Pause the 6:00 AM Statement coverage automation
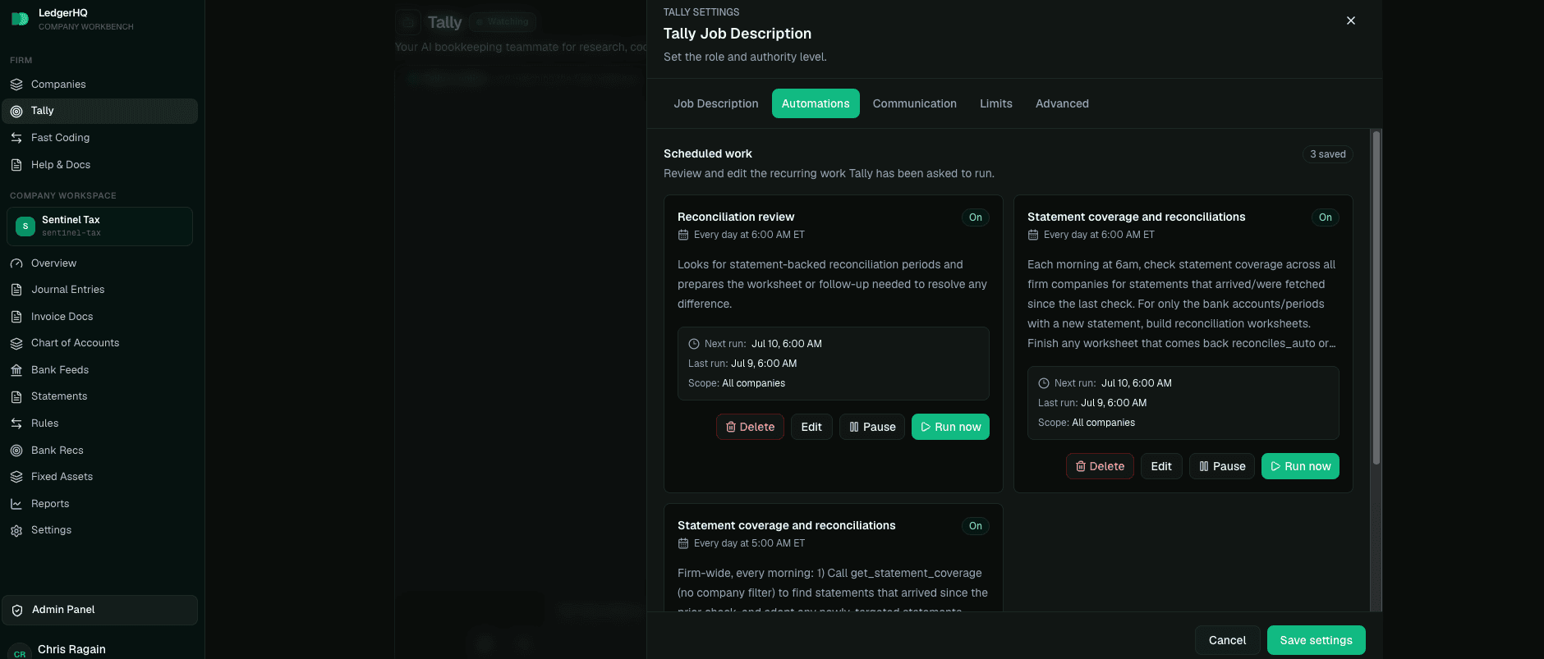Viewport: 1544px width, 659px height. (x=1222, y=466)
